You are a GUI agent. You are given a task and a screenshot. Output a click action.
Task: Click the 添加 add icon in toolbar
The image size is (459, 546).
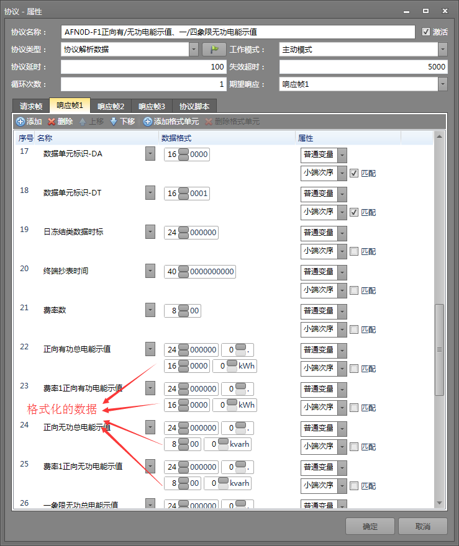20,122
